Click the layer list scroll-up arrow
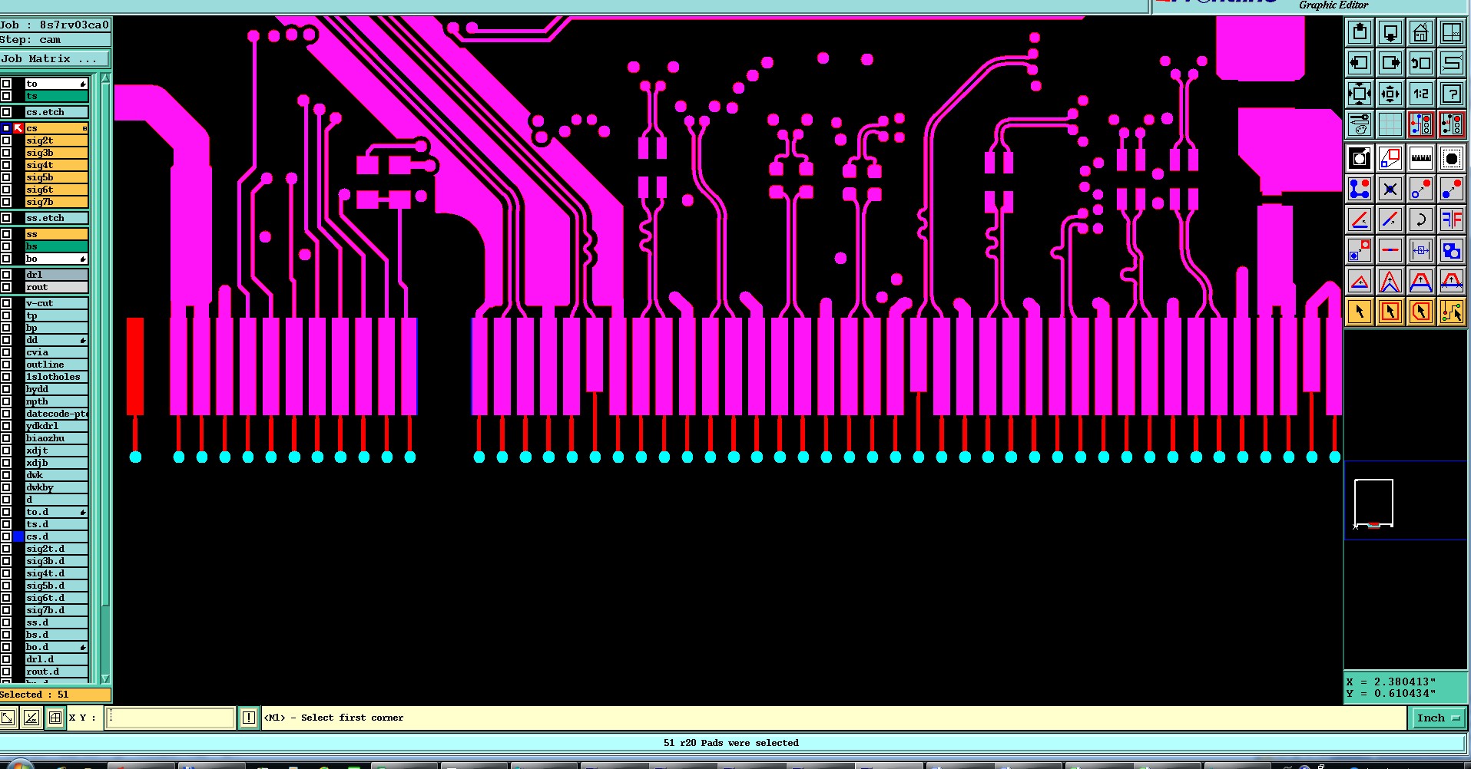The width and height of the screenshot is (1471, 769). click(105, 78)
